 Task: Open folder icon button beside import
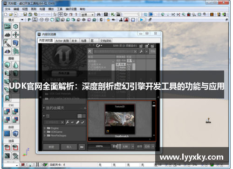coord(82,147)
